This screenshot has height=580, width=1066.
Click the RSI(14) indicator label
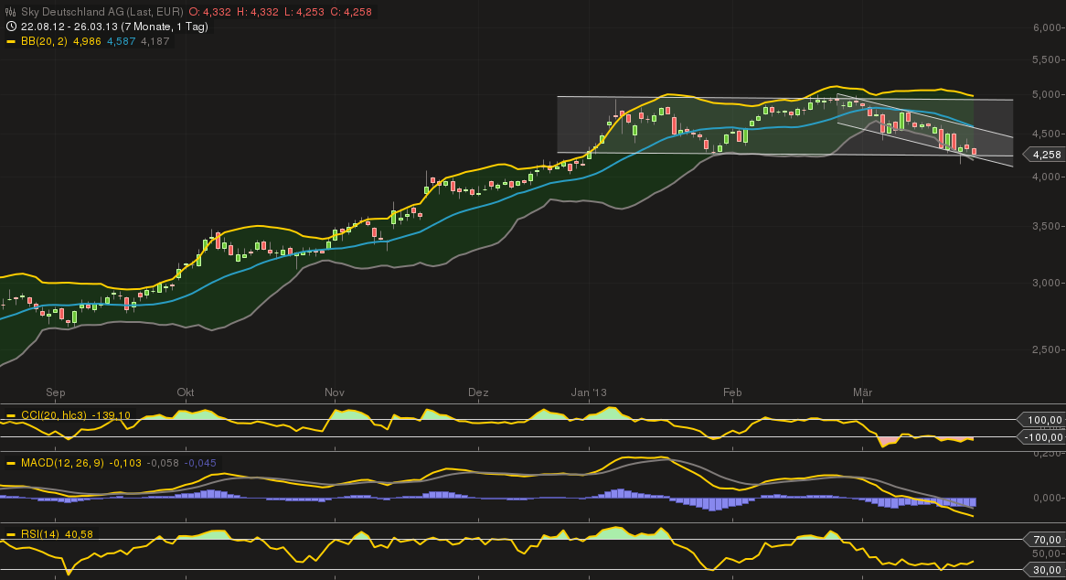(40, 534)
